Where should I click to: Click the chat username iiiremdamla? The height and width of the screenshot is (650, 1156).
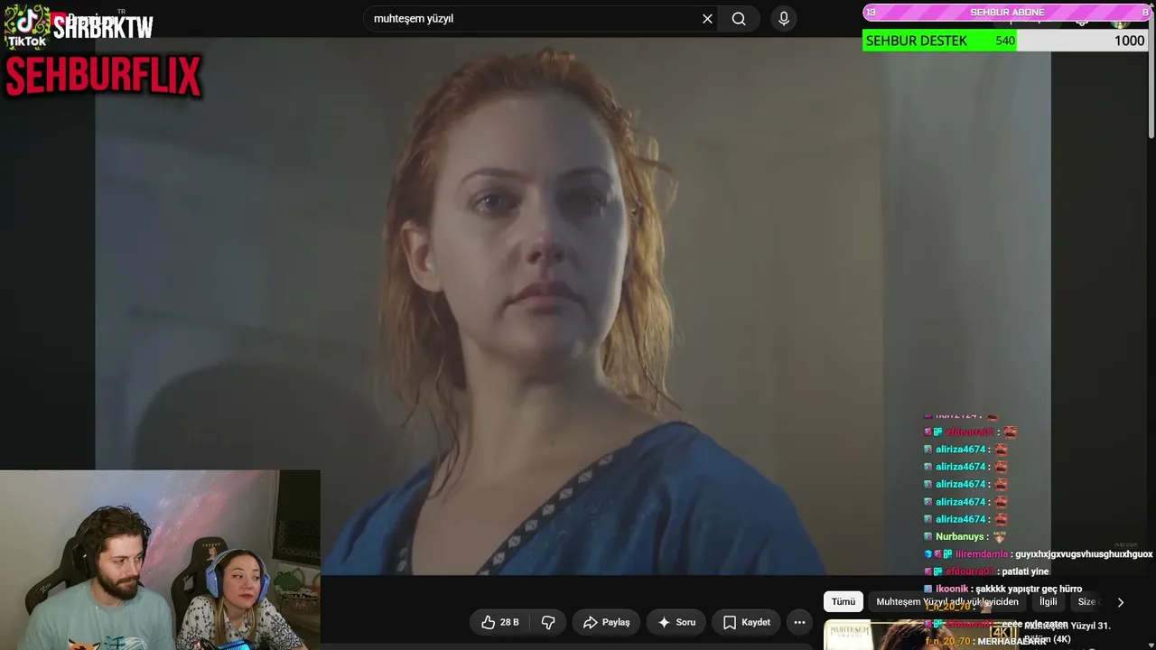[x=981, y=554]
